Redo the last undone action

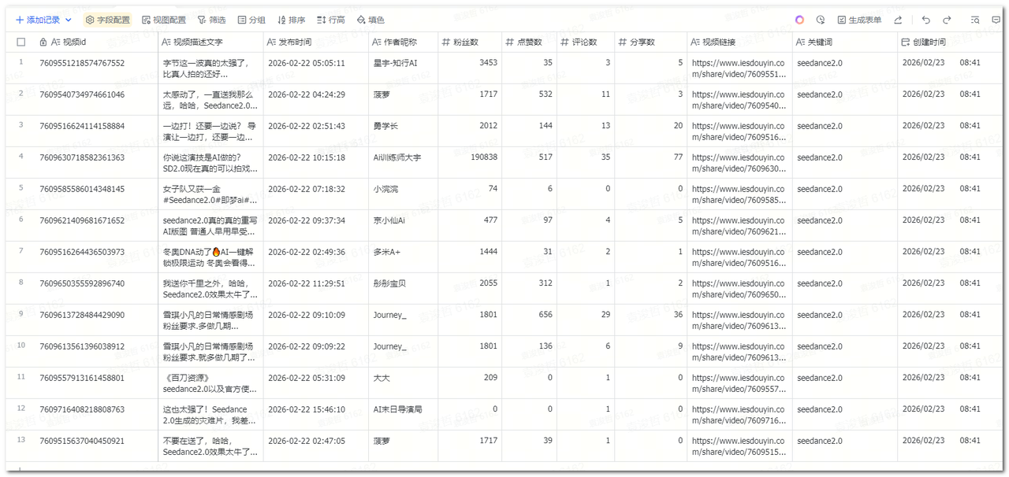[947, 20]
